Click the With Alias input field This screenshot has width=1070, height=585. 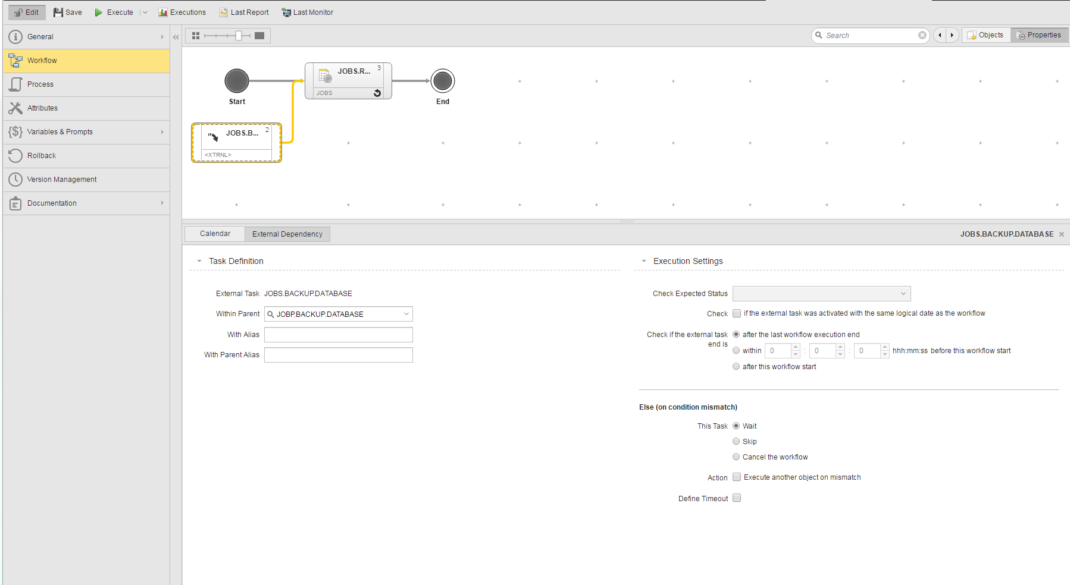click(x=338, y=335)
